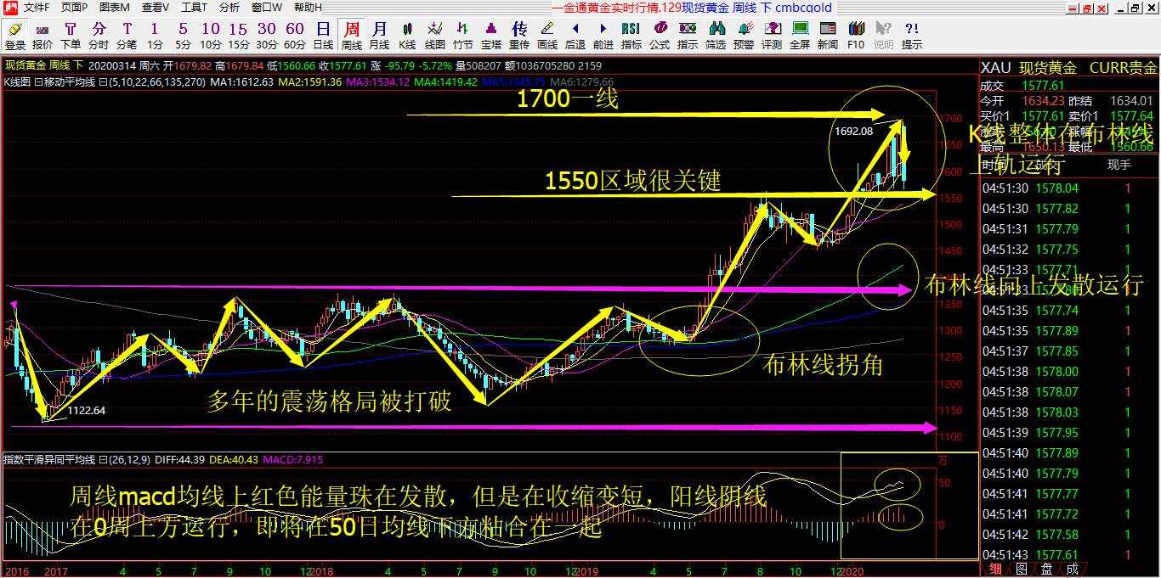Screen dimensions: 1161x578
Task: Click the 登录 login icon
Action: [x=14, y=36]
